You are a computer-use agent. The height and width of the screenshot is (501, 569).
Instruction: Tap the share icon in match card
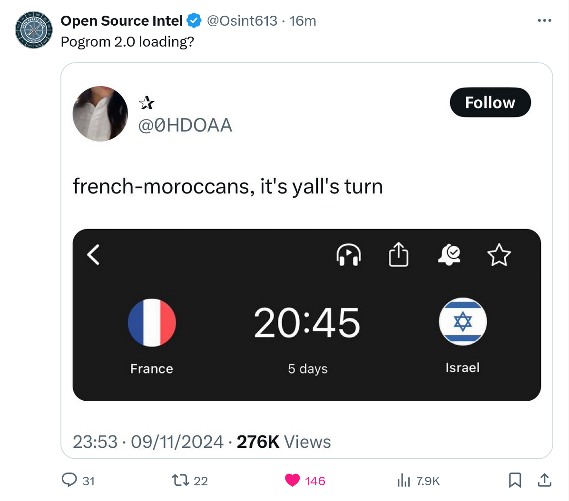399,255
